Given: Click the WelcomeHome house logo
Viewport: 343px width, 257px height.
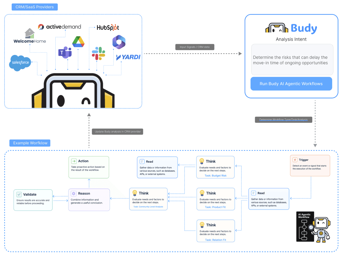Looking at the screenshot, I should (x=30, y=36).
